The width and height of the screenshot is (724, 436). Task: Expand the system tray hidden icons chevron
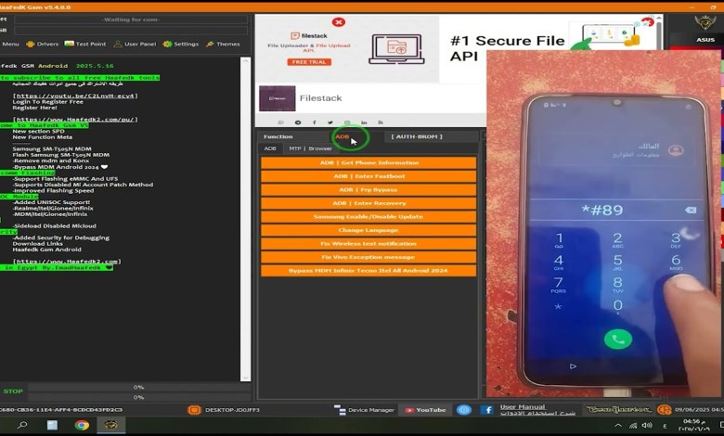point(618,426)
